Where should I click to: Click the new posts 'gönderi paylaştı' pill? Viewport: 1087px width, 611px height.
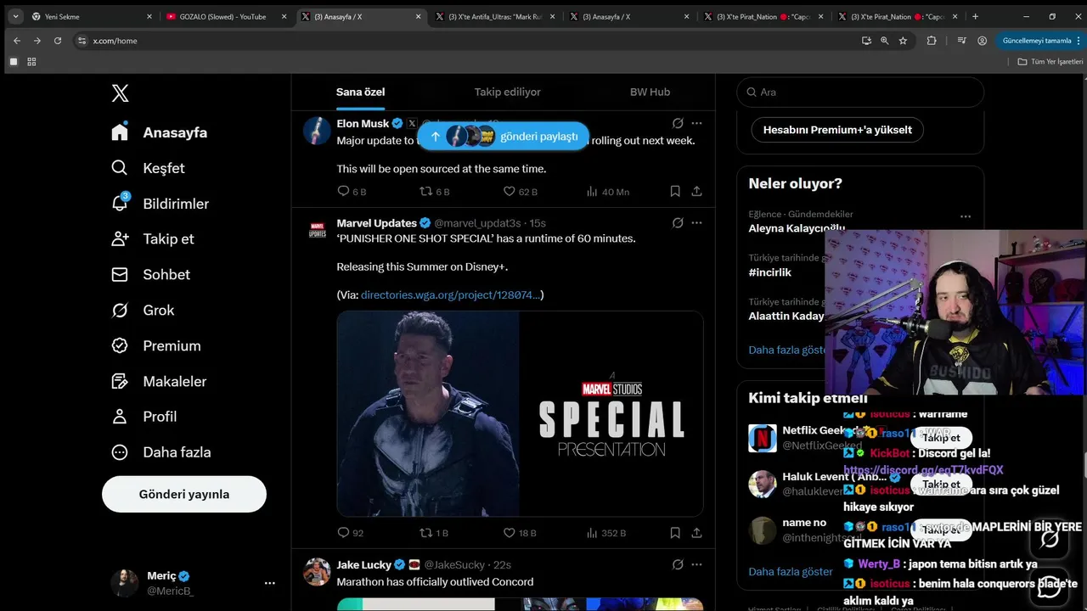(504, 136)
